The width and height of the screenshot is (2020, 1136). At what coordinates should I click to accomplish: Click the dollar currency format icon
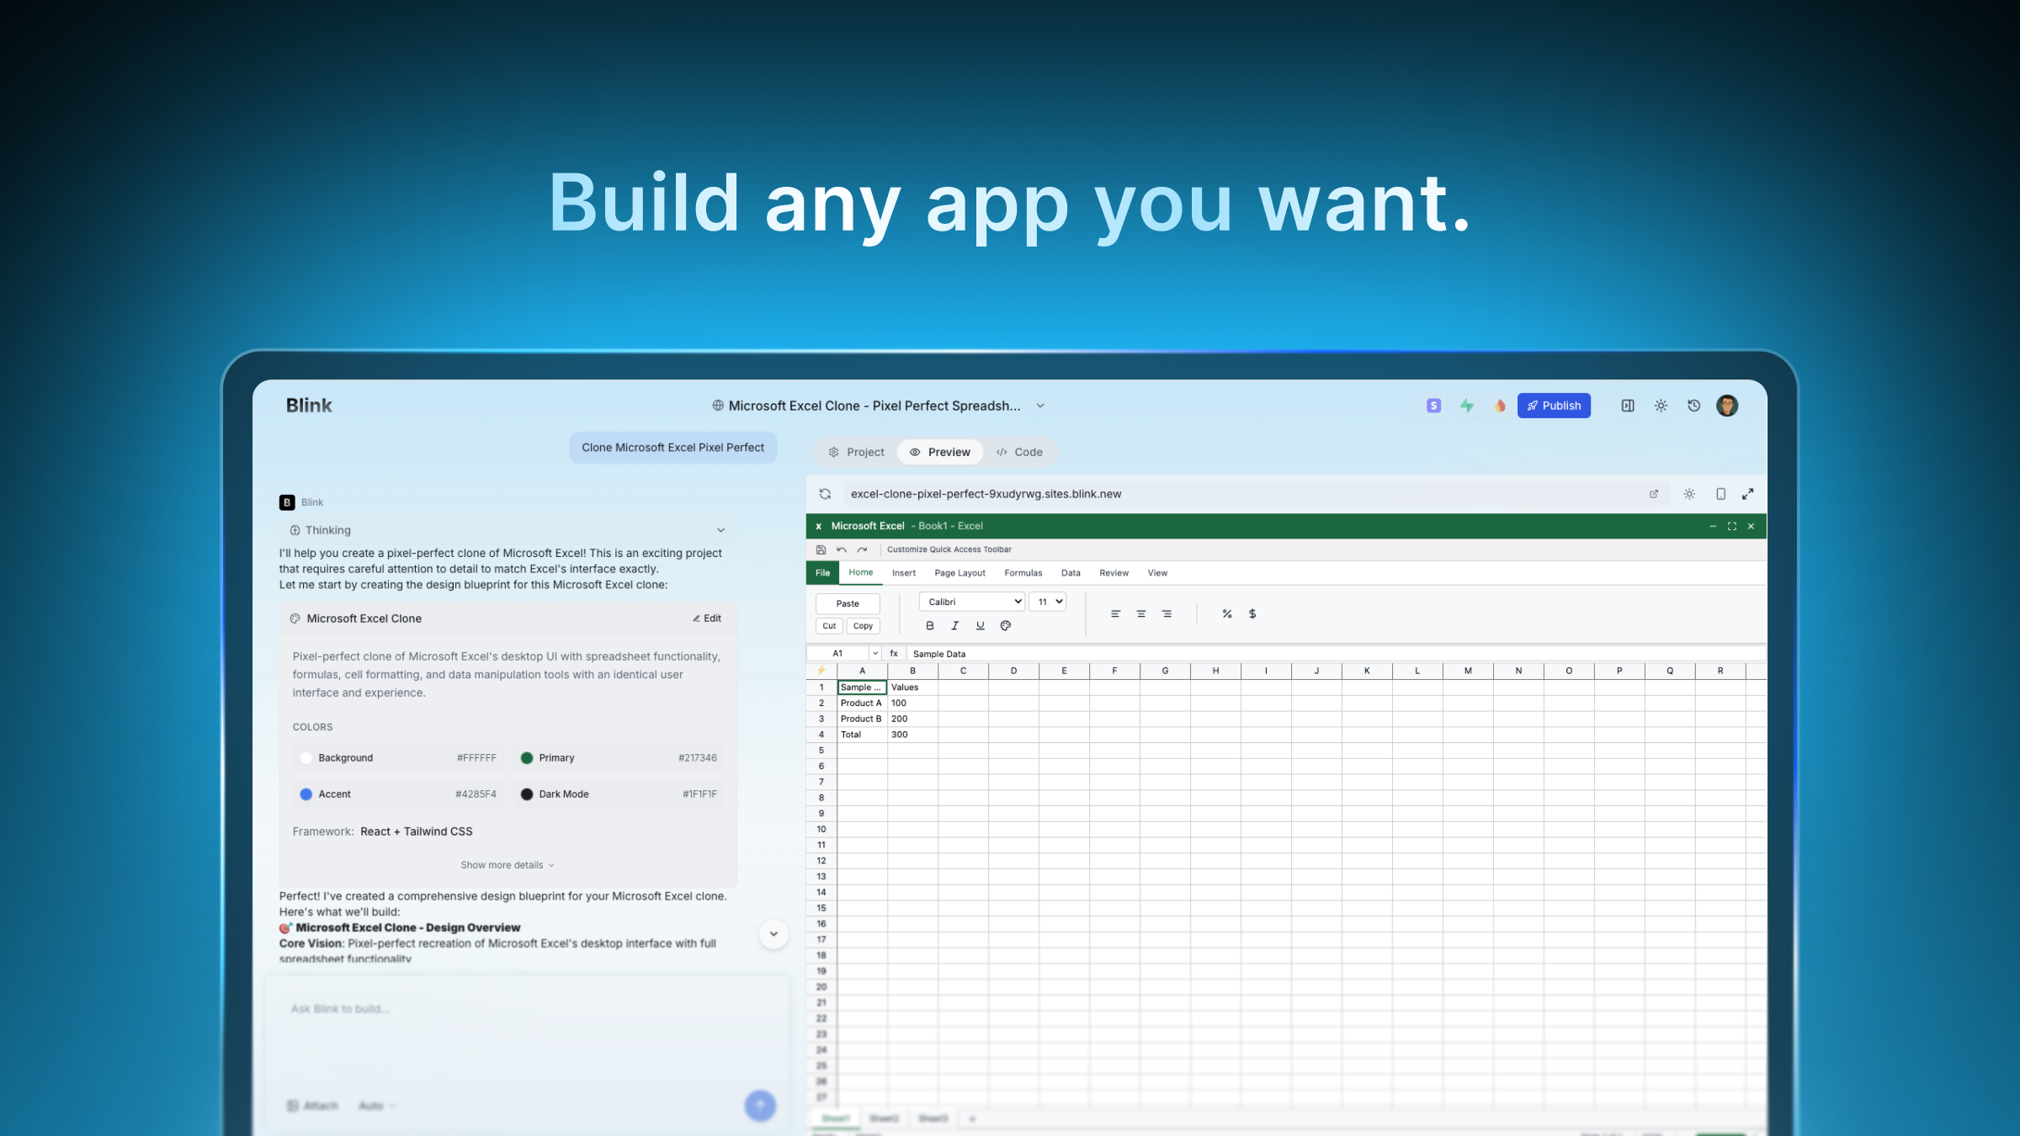pyautogui.click(x=1252, y=613)
